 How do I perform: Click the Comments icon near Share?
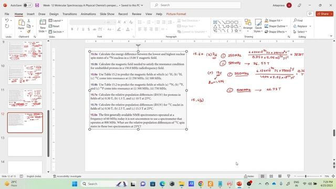(x=310, y=14)
